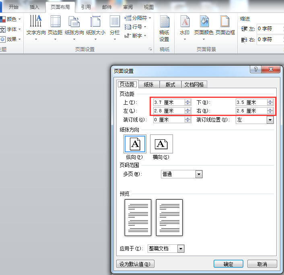
Task: Decrease bottom margin with down spinner
Action: [270, 104]
